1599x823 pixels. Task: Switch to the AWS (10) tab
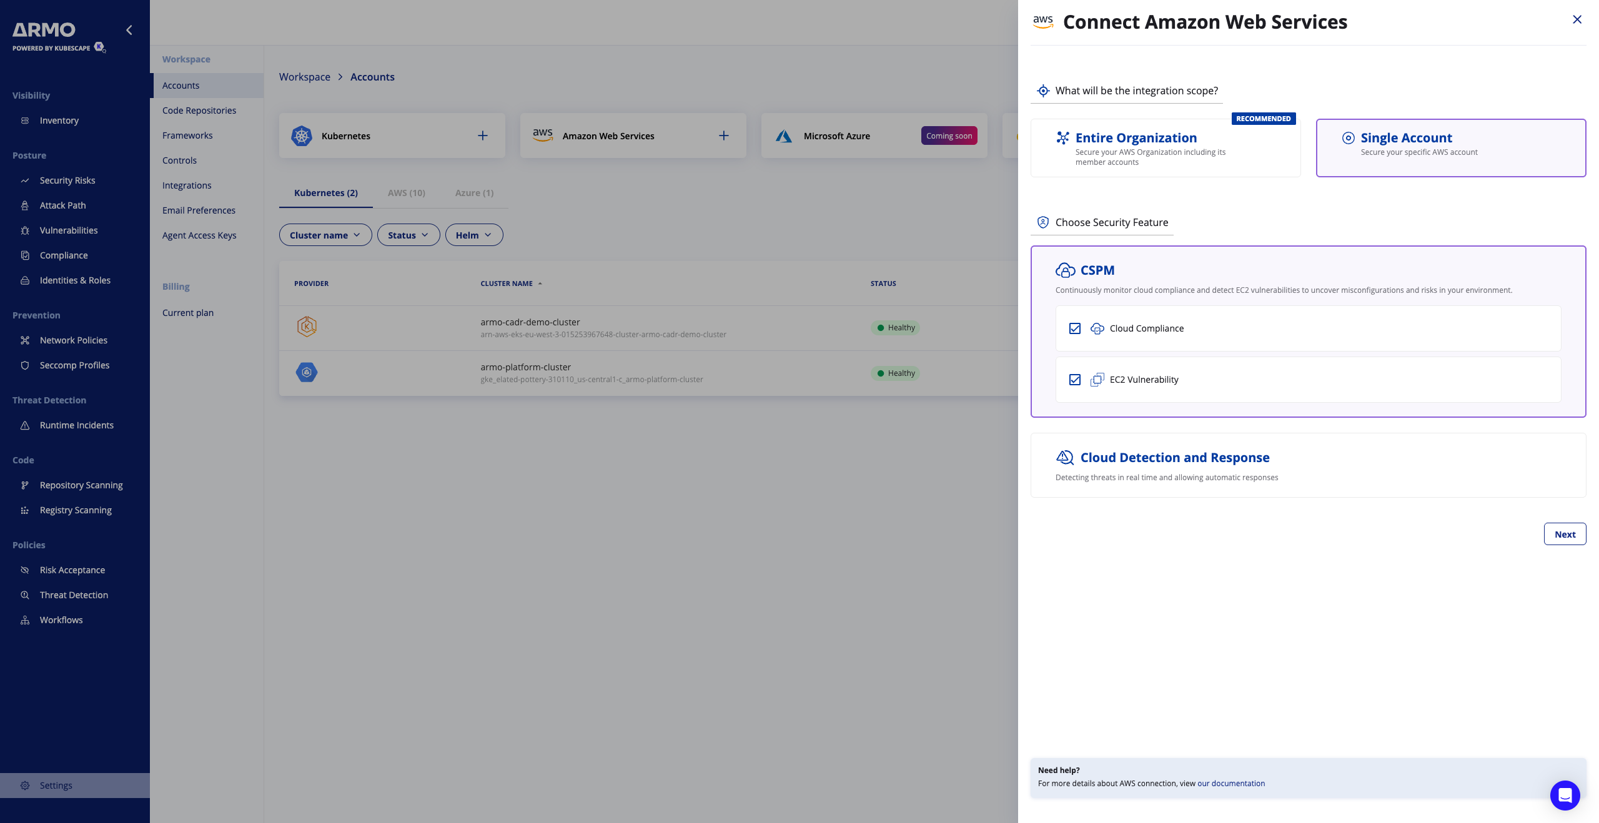[407, 193]
